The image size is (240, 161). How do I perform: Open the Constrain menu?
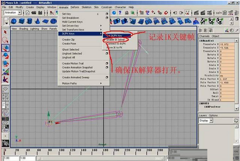tap(106, 7)
